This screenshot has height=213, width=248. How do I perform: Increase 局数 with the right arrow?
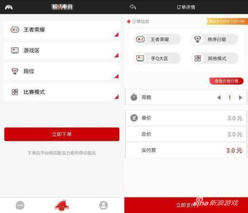tap(241, 97)
